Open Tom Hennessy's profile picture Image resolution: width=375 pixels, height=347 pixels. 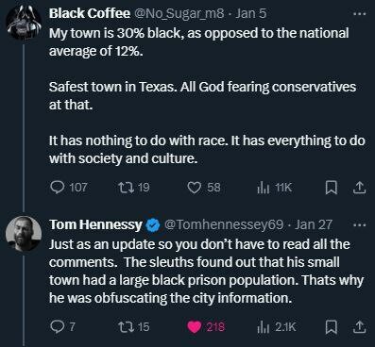tap(24, 234)
